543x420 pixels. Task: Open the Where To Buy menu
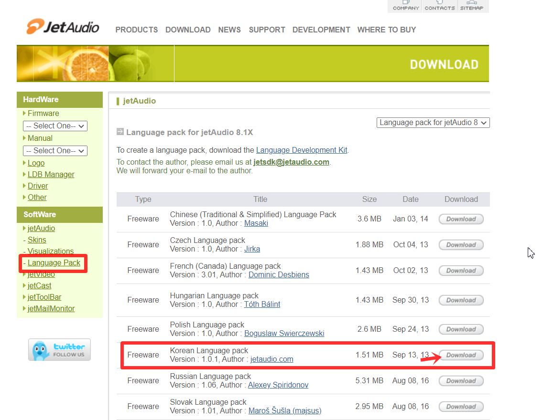(387, 30)
